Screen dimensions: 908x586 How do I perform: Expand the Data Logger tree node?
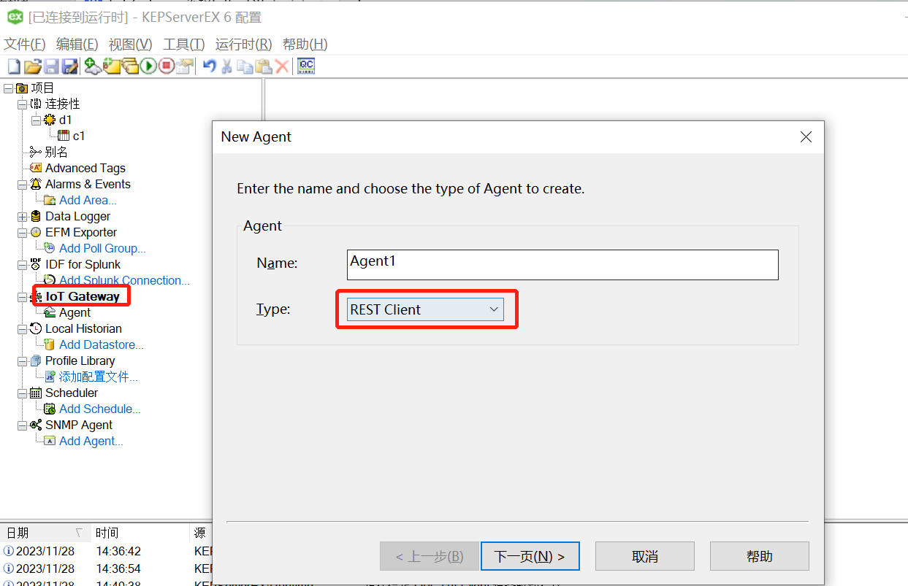click(x=23, y=217)
